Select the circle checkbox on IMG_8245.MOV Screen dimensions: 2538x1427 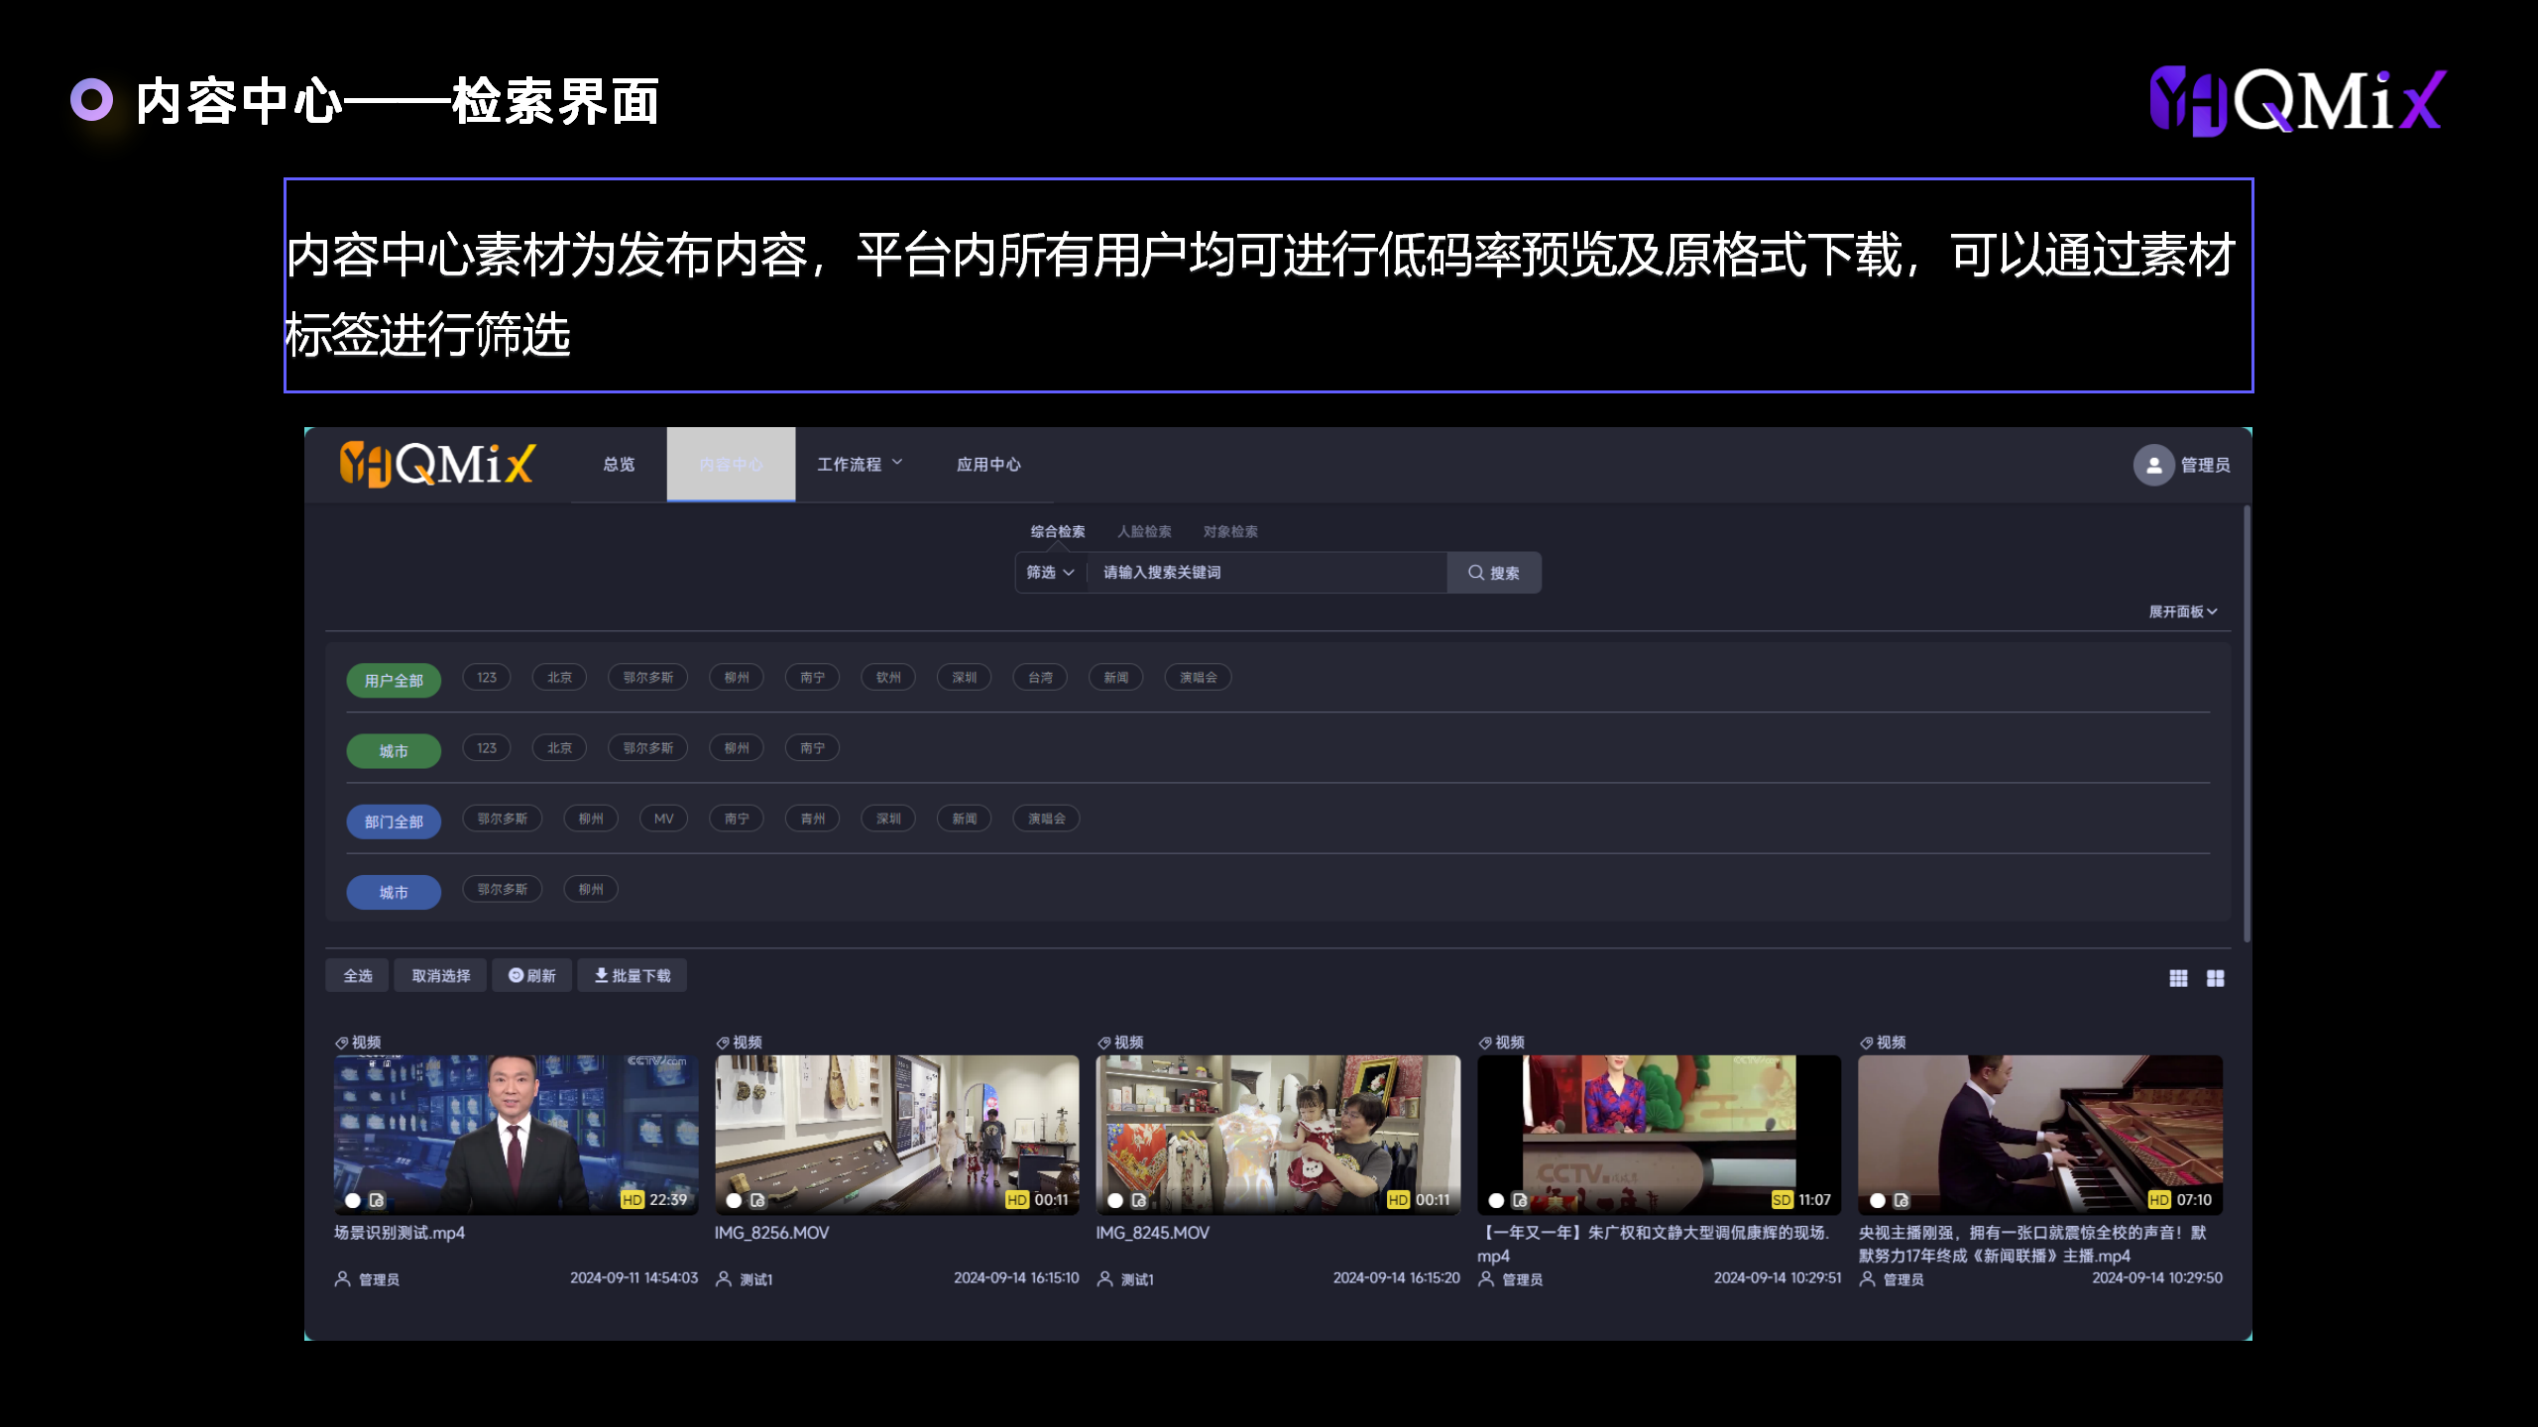[1115, 1200]
